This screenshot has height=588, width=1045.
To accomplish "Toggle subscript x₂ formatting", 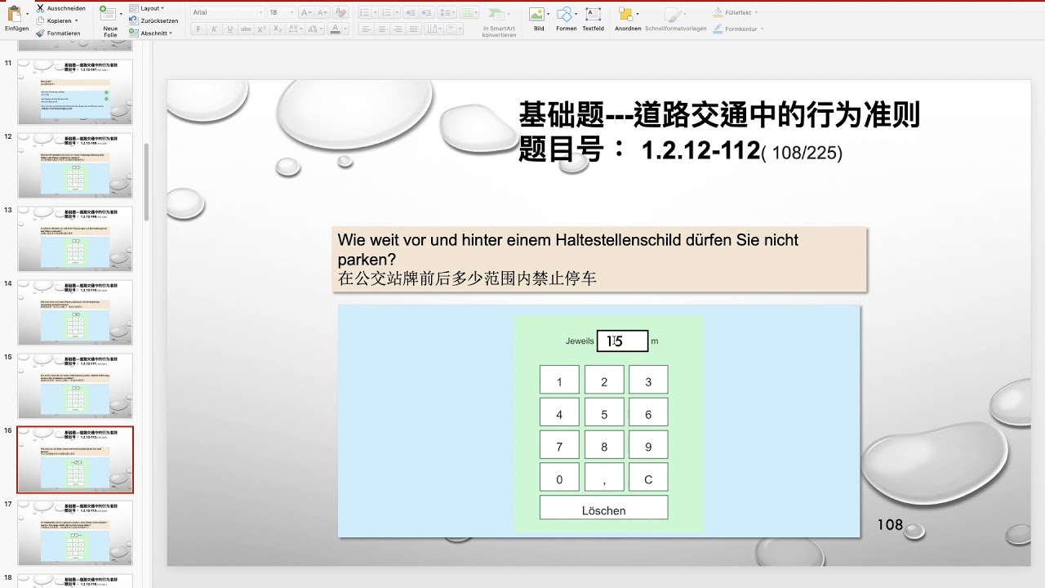I will [278, 29].
